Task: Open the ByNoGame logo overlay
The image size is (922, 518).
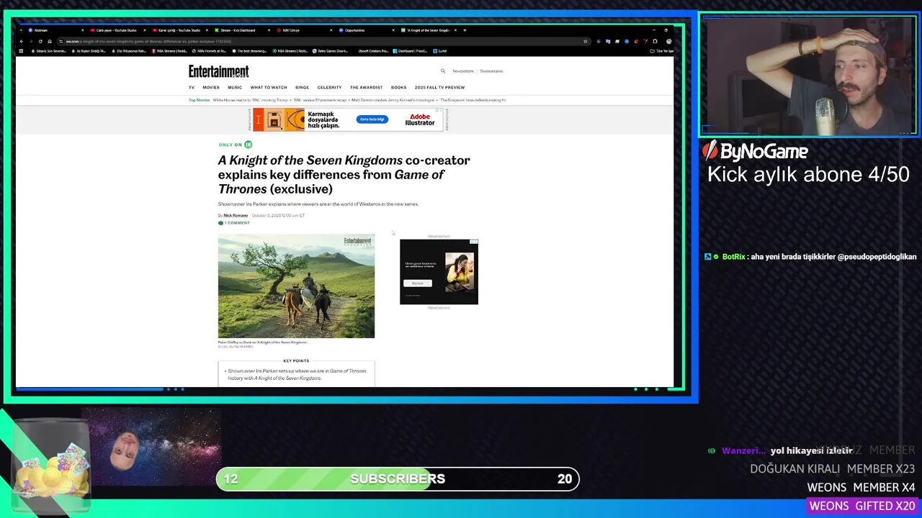Action: 756,151
